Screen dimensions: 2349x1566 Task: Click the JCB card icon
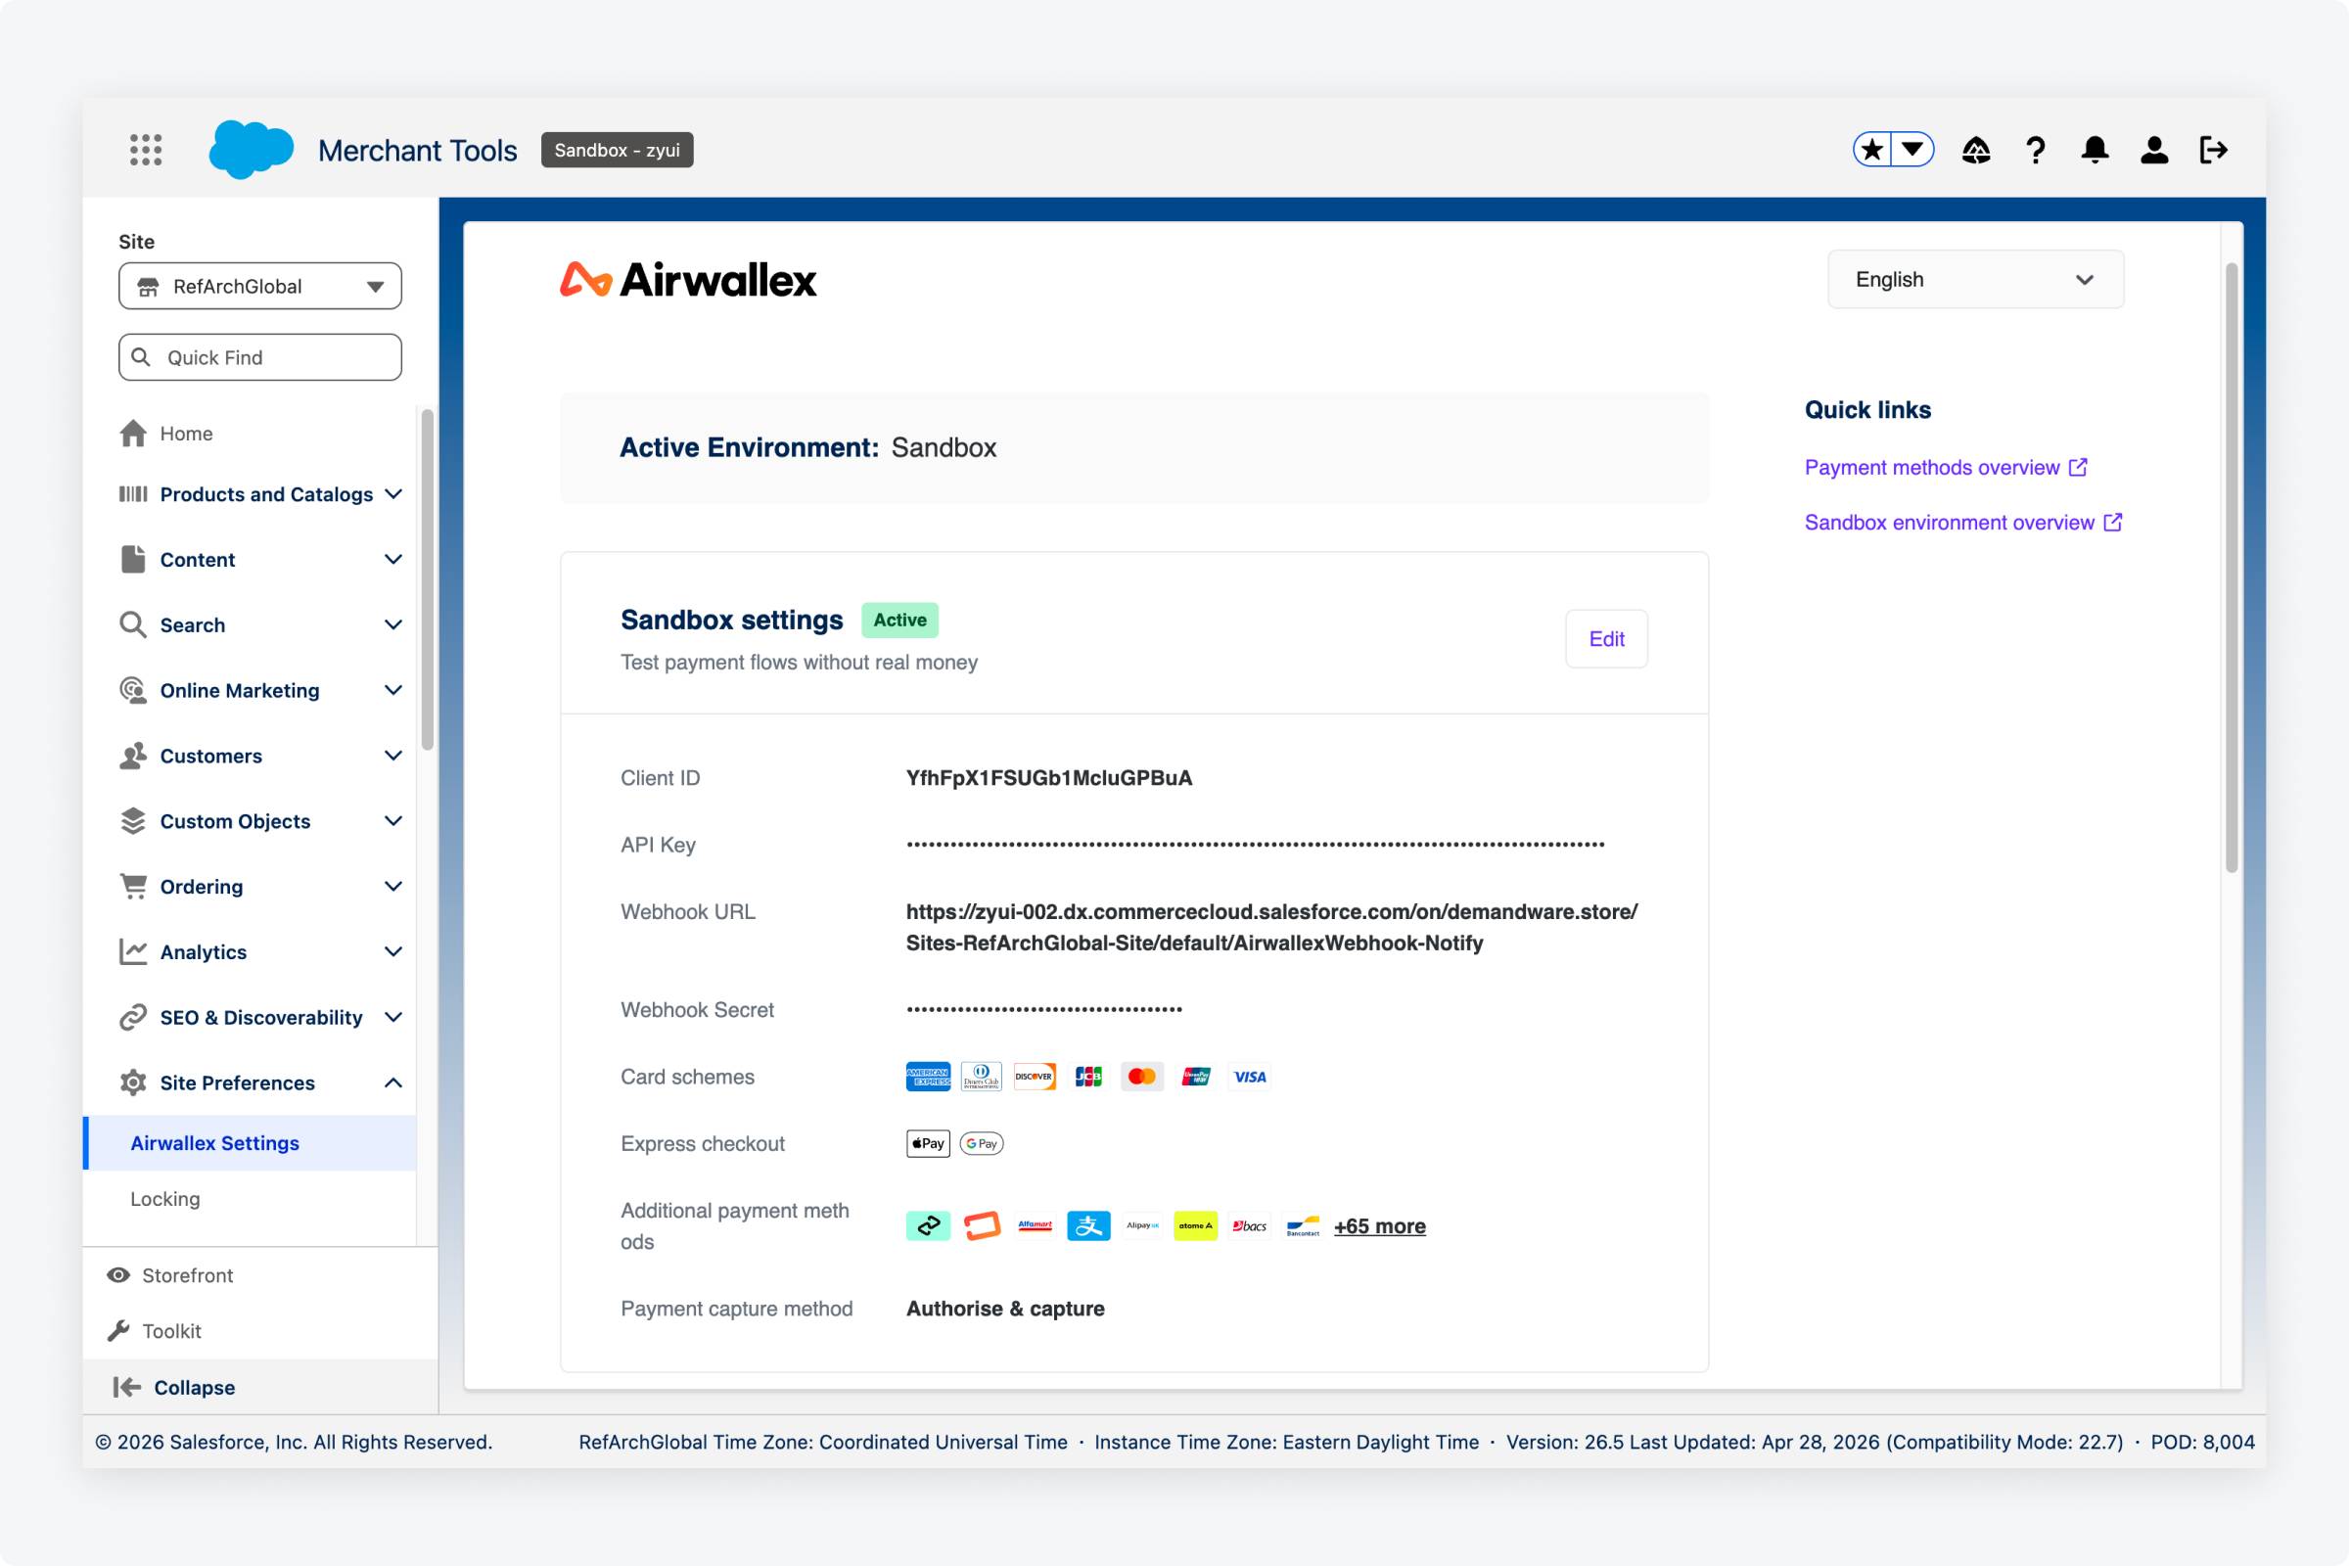pos(1088,1077)
